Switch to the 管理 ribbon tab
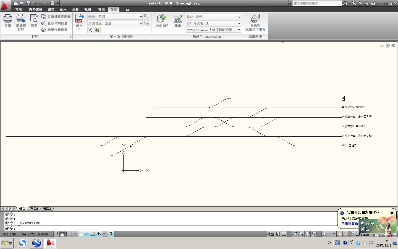The image size is (398, 249). click(101, 9)
